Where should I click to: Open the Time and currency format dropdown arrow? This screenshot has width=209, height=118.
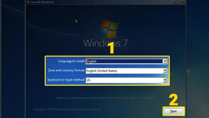[165, 71]
